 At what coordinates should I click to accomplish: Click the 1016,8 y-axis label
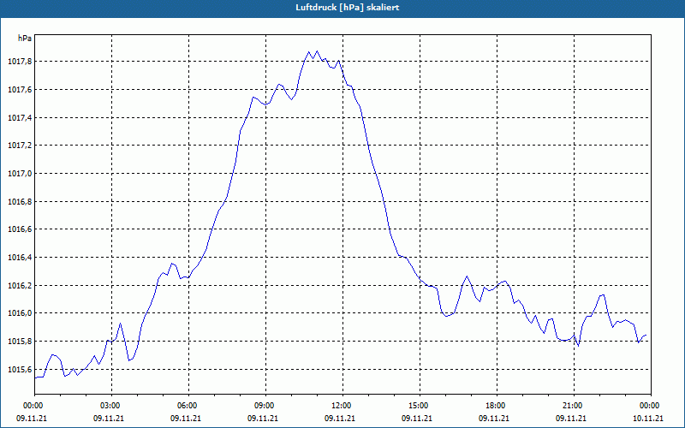pyautogui.click(x=20, y=202)
